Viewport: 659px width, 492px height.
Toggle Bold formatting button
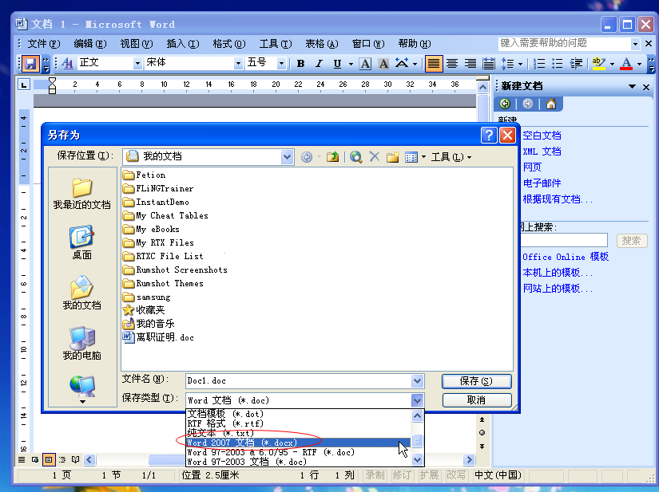300,64
